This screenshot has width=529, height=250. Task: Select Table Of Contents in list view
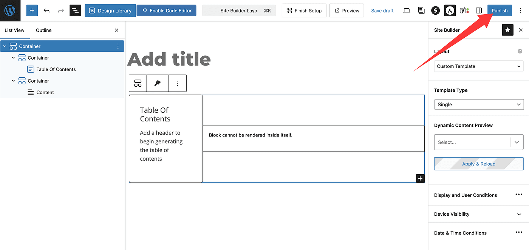[56, 69]
